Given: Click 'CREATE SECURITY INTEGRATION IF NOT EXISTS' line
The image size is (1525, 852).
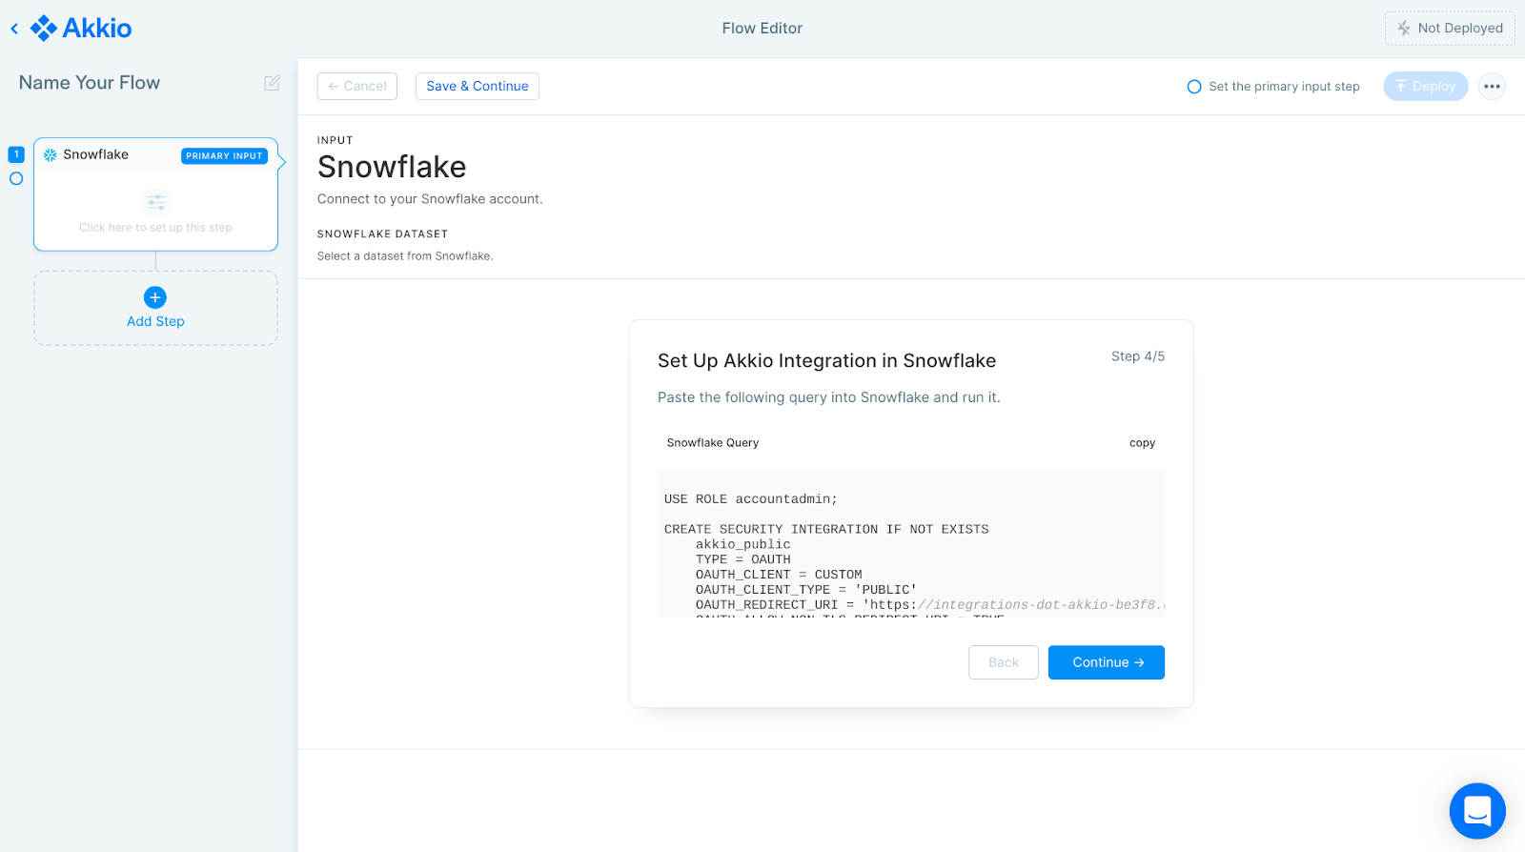Looking at the screenshot, I should click(826, 529).
